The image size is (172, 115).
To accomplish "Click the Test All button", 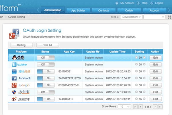I will tap(48, 45).
